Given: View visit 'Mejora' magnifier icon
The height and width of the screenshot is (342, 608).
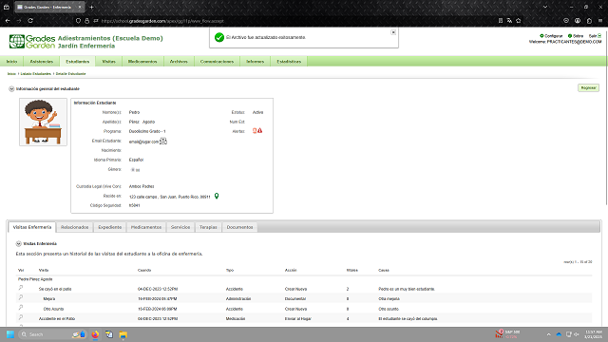Looking at the screenshot, I should point(21,297).
